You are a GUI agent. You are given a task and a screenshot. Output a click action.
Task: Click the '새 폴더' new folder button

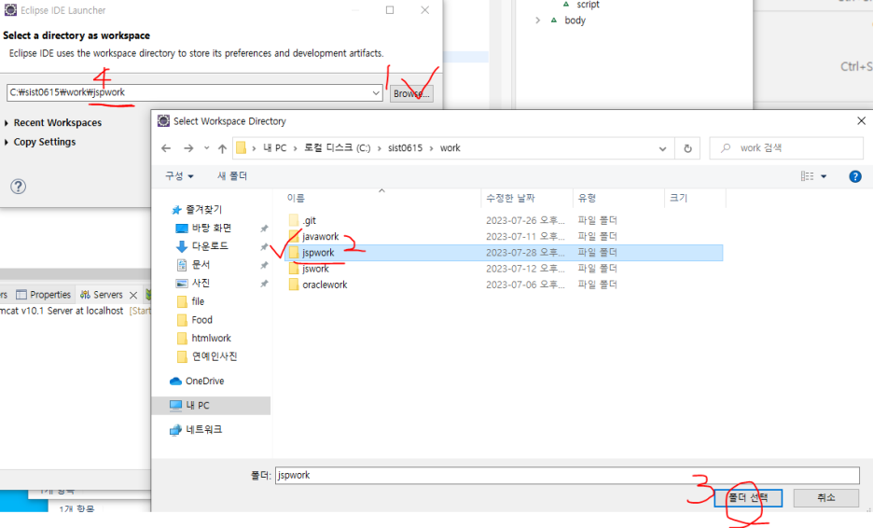(232, 176)
